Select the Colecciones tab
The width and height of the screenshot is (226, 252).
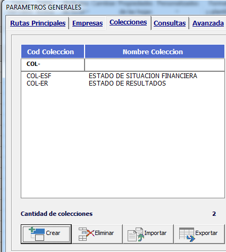(x=128, y=22)
